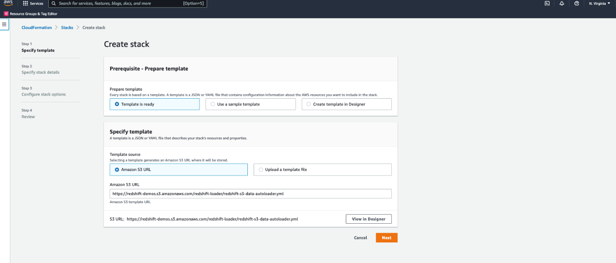Open the N. Virginia region dropdown

point(599,3)
